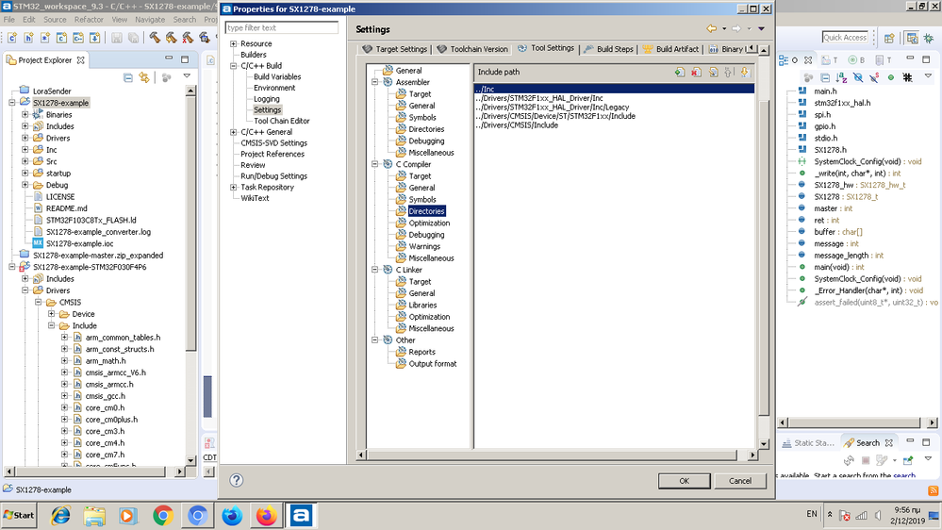The width and height of the screenshot is (942, 530).
Task: Open README.md in Project Explorer
Action: [66, 208]
